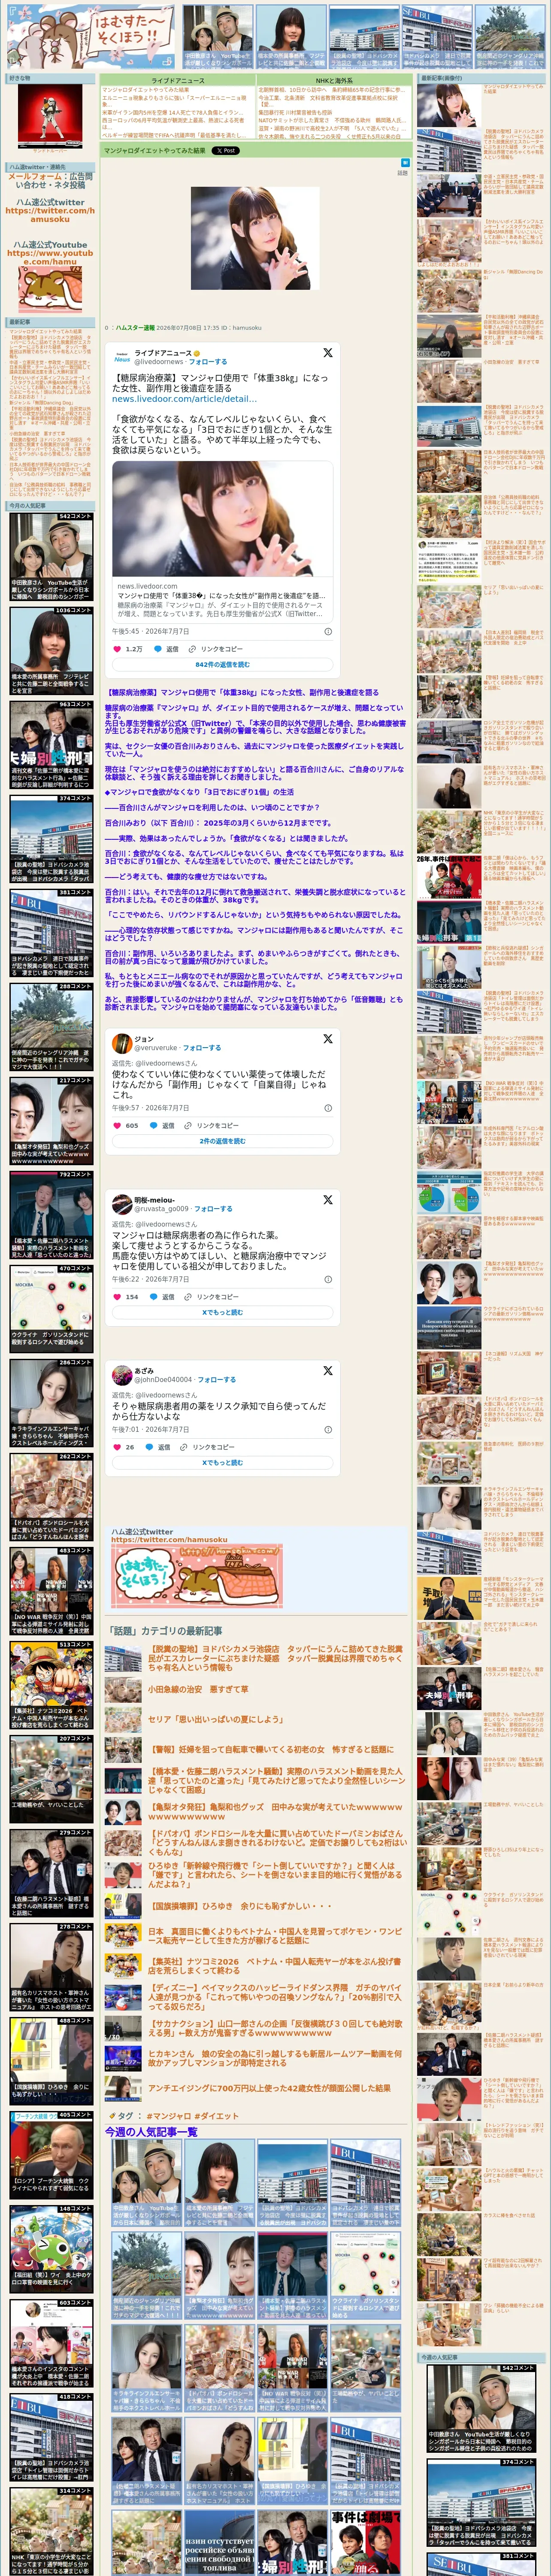Open article 小田急線の治安 悪すぎて草
The width and height of the screenshot is (551, 2576).
[198, 1689]
